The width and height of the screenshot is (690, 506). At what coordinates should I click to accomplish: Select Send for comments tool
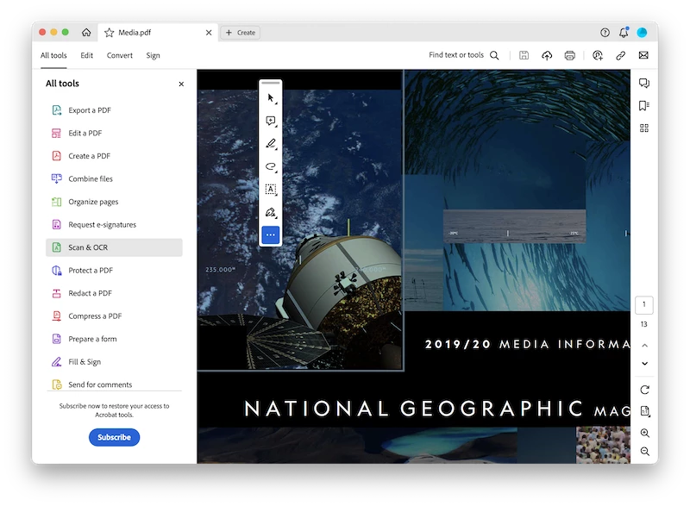114,384
